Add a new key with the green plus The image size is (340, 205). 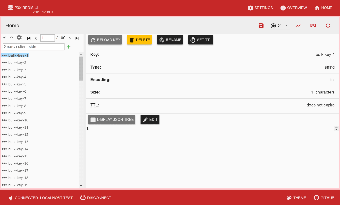click(69, 46)
